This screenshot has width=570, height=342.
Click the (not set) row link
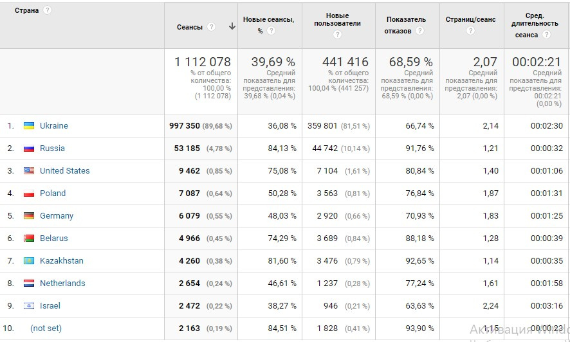46,328
